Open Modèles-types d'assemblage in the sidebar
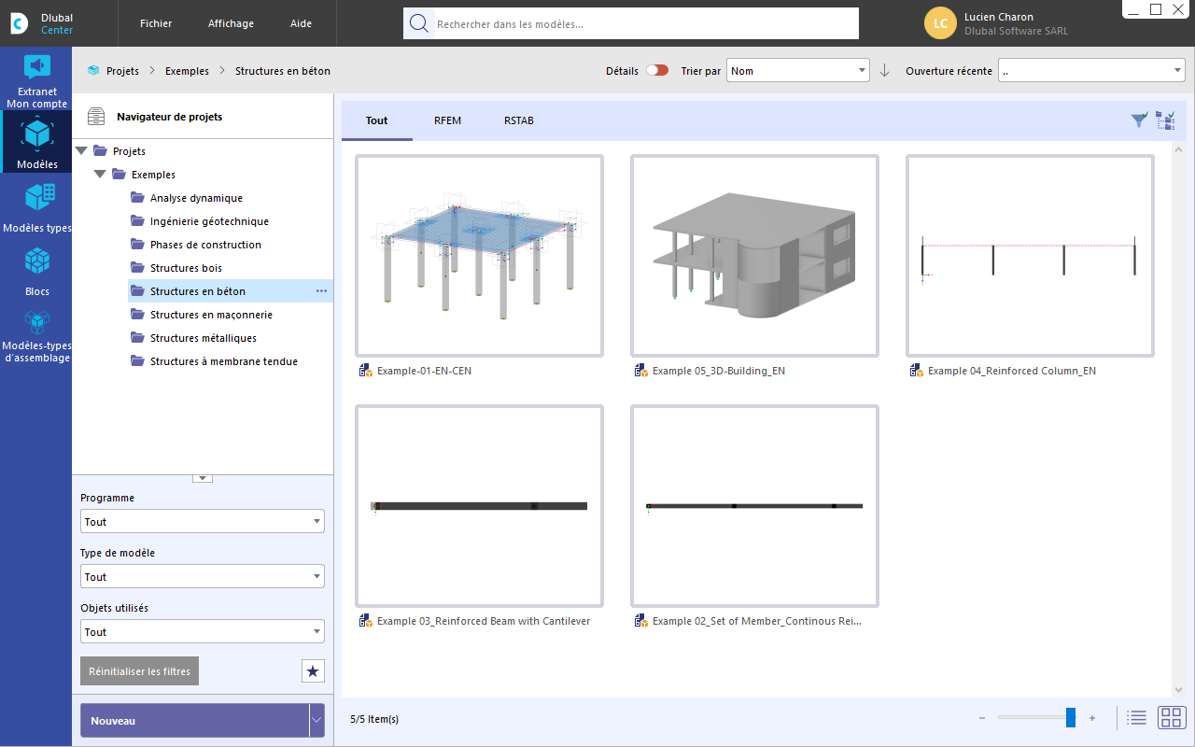The height and width of the screenshot is (747, 1195). pos(36,336)
